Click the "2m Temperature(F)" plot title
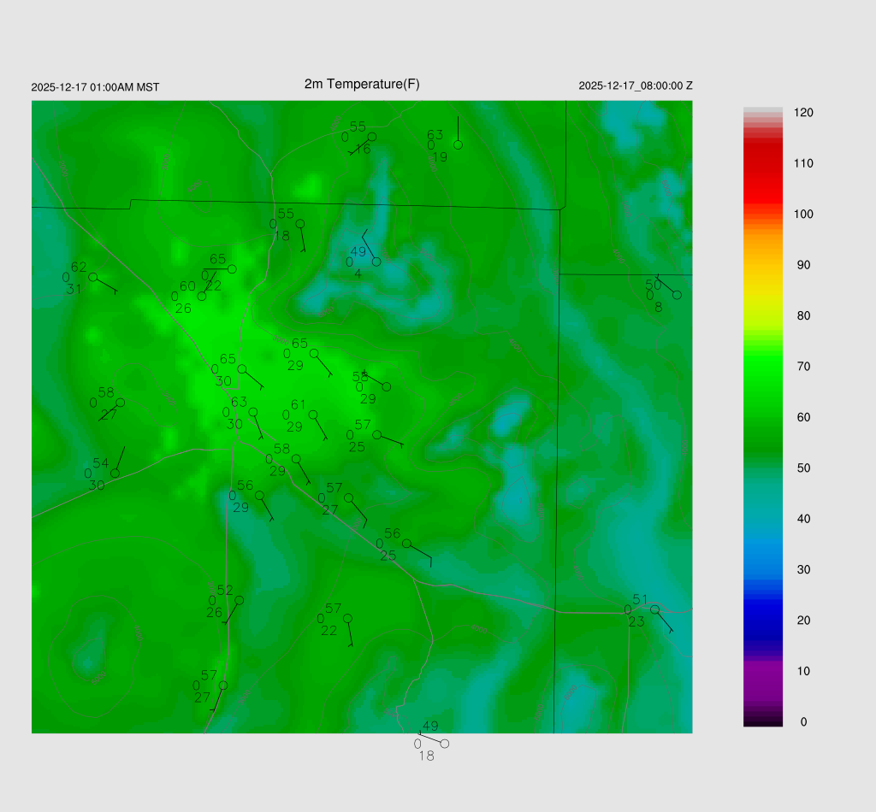This screenshot has height=812, width=876. click(x=362, y=84)
